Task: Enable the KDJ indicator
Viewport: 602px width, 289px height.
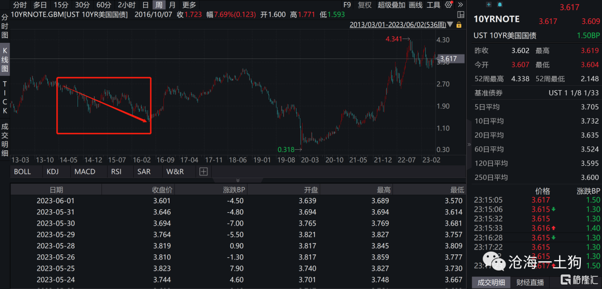Action: 54,172
